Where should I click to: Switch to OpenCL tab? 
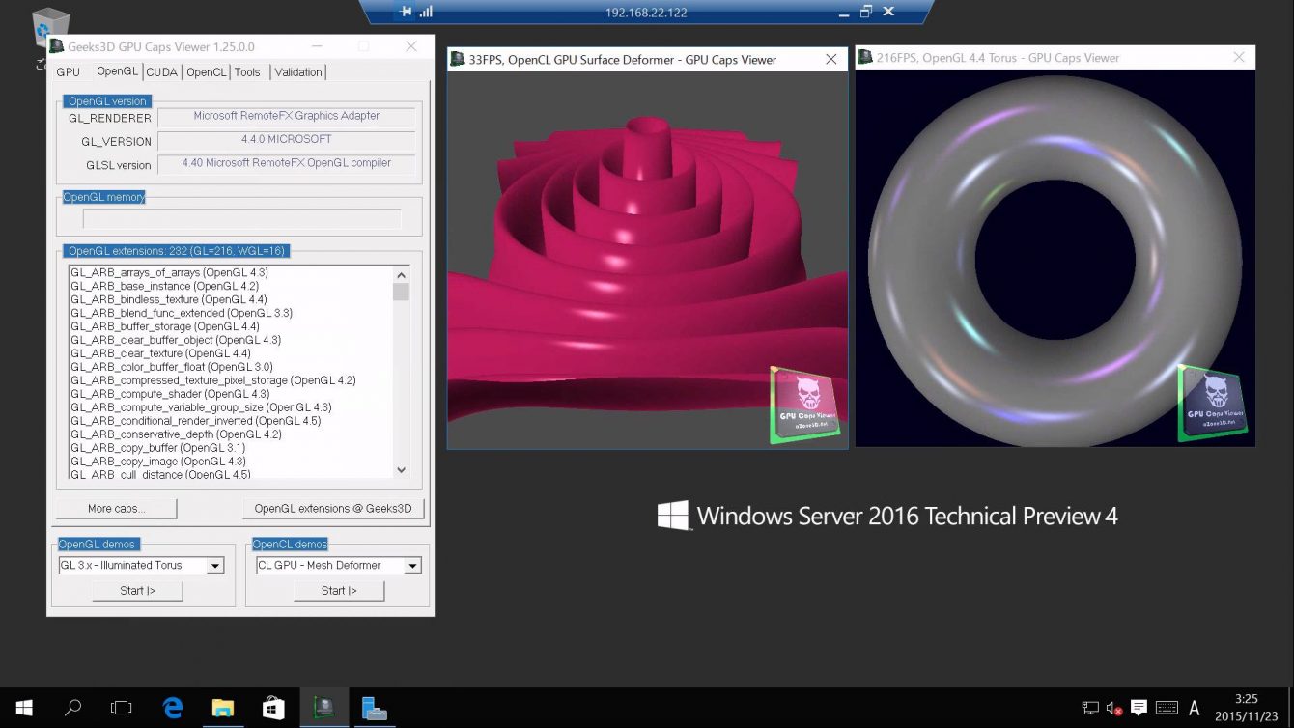click(x=206, y=72)
